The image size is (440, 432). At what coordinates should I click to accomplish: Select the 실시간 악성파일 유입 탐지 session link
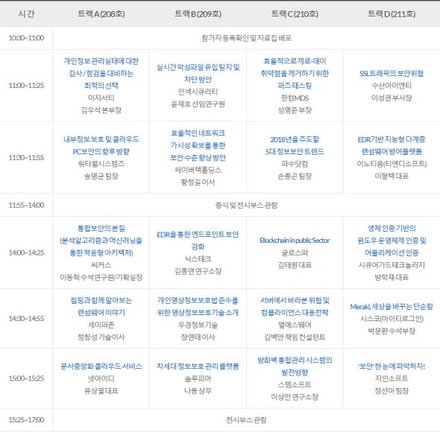[198, 73]
